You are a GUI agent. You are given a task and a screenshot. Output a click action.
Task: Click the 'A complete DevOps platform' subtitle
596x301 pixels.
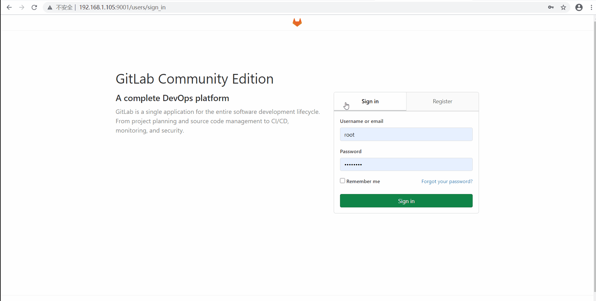[x=172, y=98]
